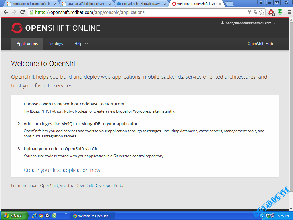Open the Chrome hamburger menu
293x220 pixels.
[289, 12]
